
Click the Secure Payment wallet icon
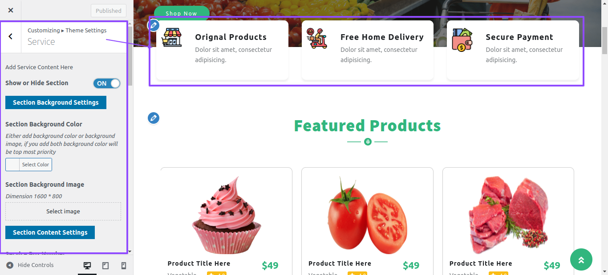(x=462, y=39)
